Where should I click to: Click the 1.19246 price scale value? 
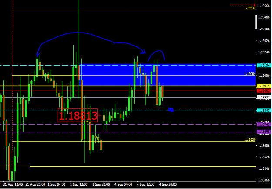click(x=264, y=52)
